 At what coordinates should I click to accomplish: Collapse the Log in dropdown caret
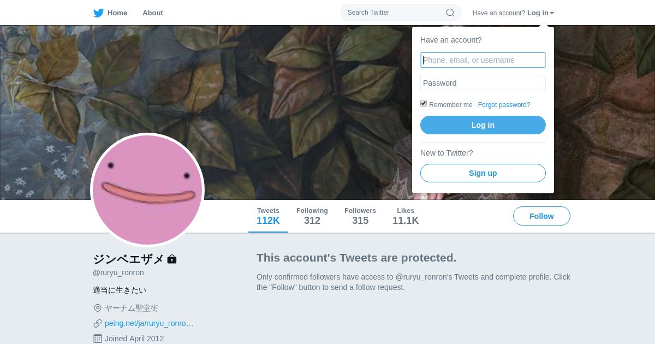552,13
